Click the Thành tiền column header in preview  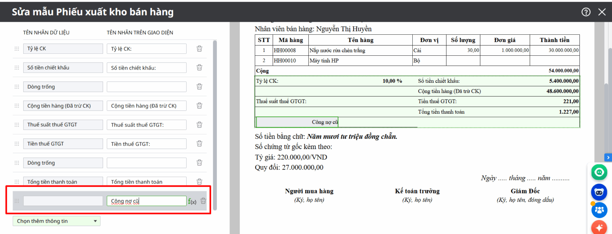click(x=555, y=40)
